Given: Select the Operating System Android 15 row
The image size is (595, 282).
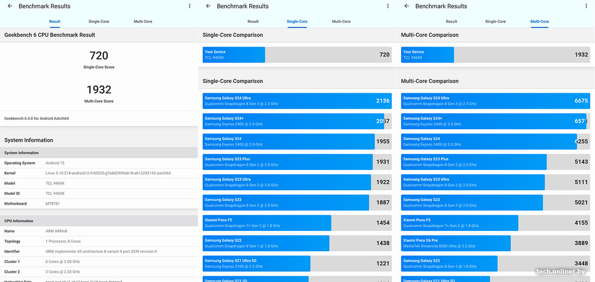Looking at the screenshot, I should (x=99, y=163).
